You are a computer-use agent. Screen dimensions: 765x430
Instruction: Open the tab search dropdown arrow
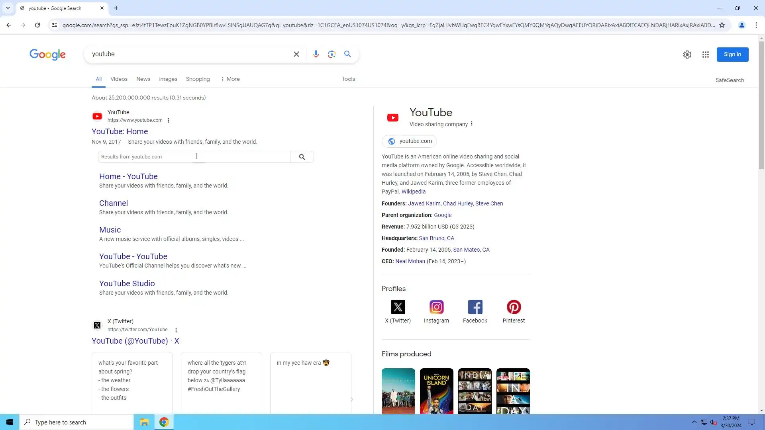tap(8, 8)
